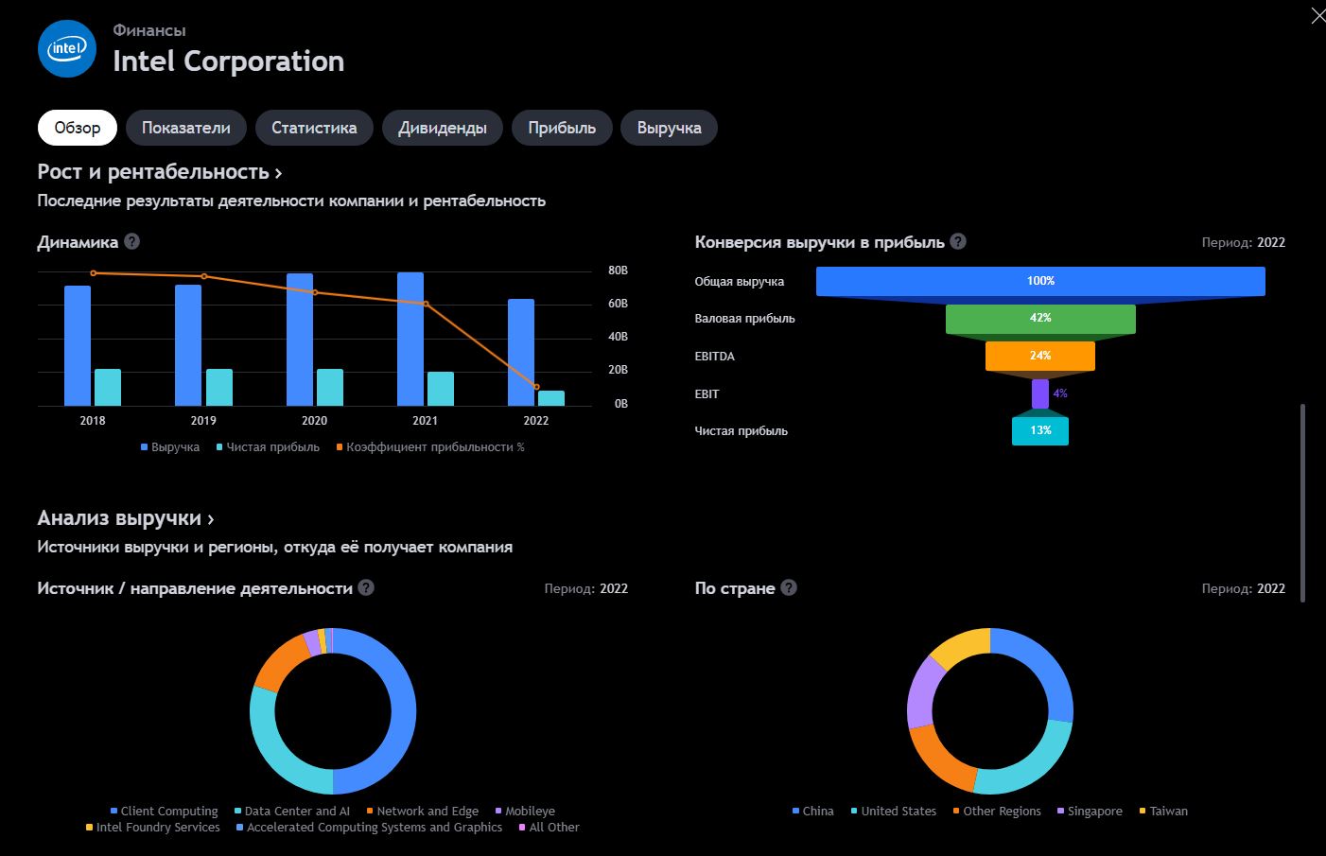Screen dimensions: 1326x856
Task: Toggle Client Computing legend entry
Action: [164, 812]
